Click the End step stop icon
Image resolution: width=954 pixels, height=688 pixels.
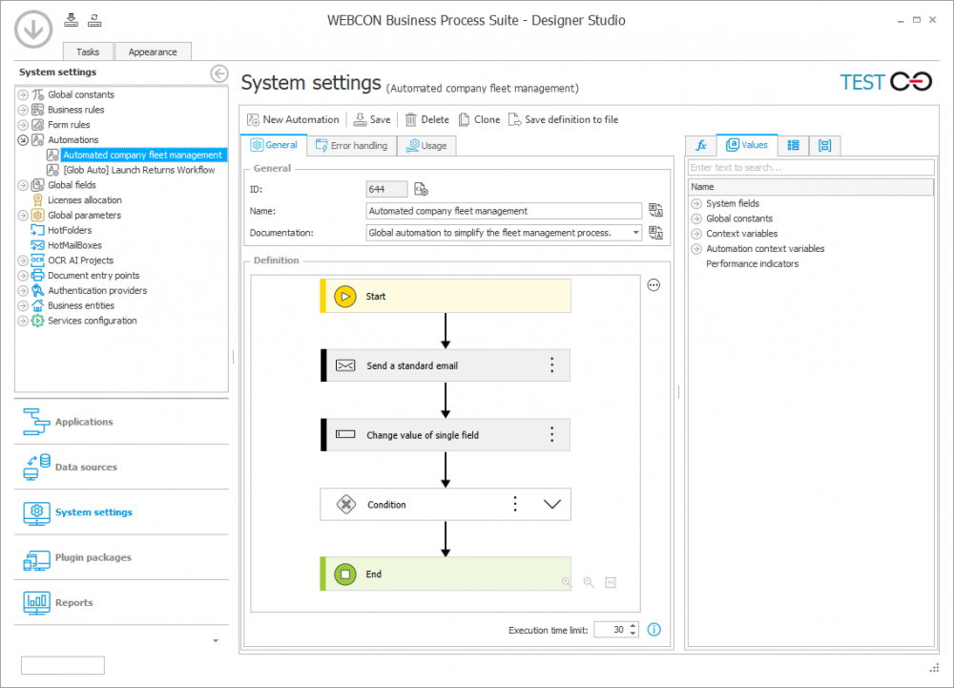(x=345, y=573)
